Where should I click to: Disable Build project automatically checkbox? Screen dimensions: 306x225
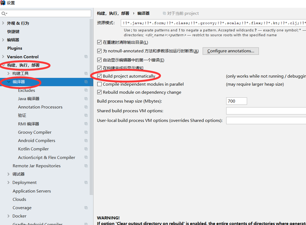(x=99, y=76)
